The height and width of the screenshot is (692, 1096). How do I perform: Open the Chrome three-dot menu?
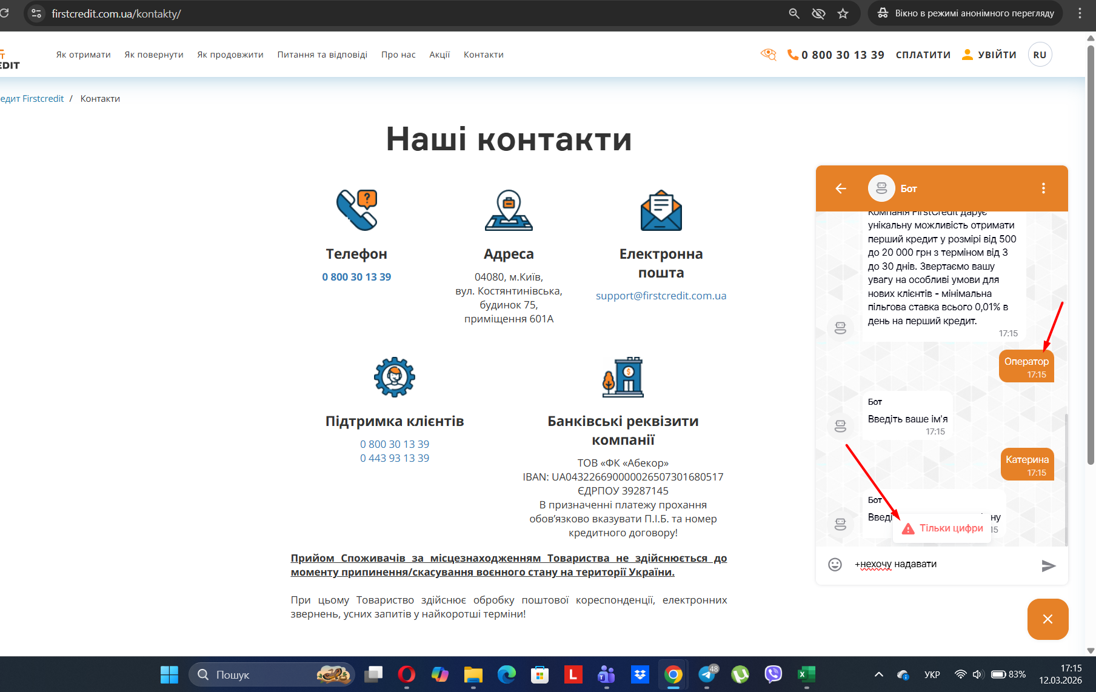tap(1080, 13)
